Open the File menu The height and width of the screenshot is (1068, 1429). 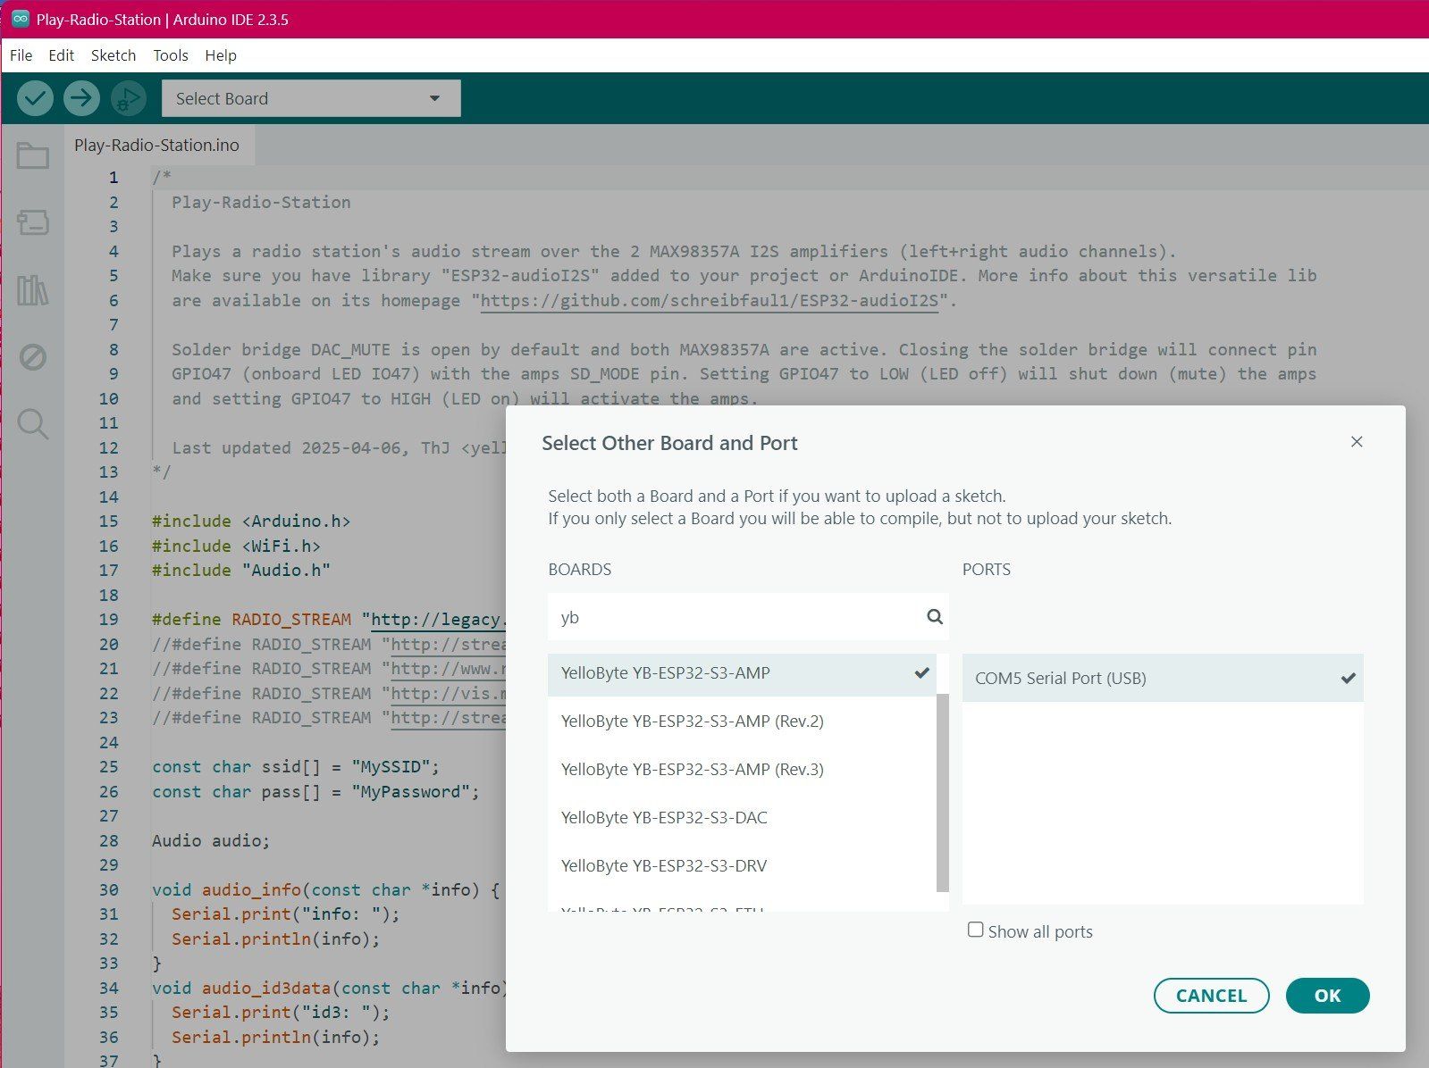pos(21,55)
